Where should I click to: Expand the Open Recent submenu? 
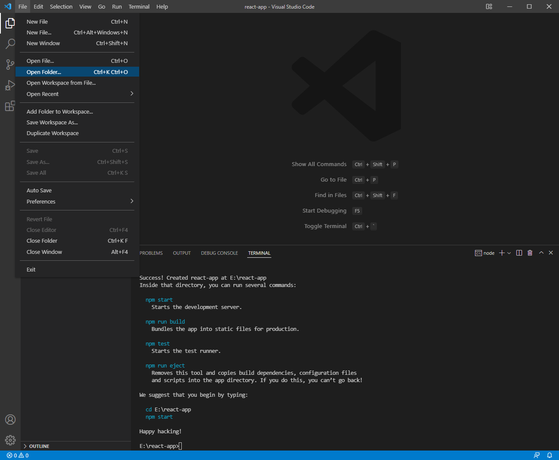(78, 94)
